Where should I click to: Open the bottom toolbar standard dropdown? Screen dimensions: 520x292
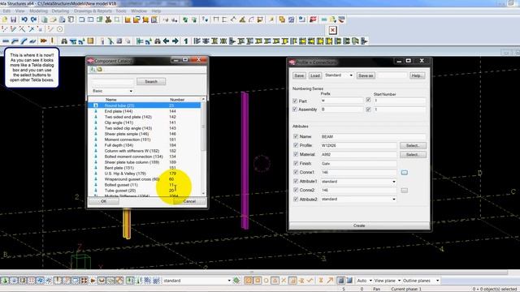(197, 281)
